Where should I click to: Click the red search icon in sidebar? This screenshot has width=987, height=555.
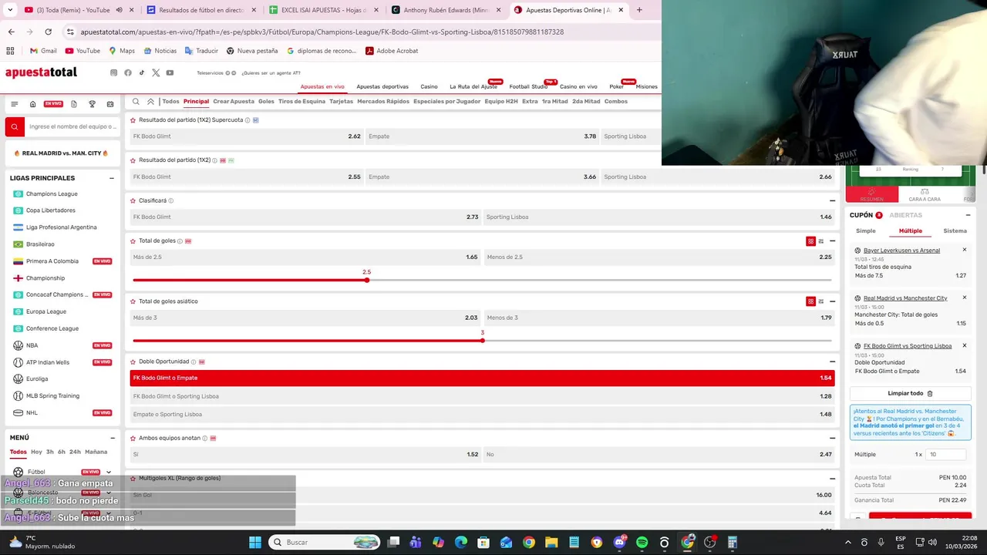[x=14, y=126]
